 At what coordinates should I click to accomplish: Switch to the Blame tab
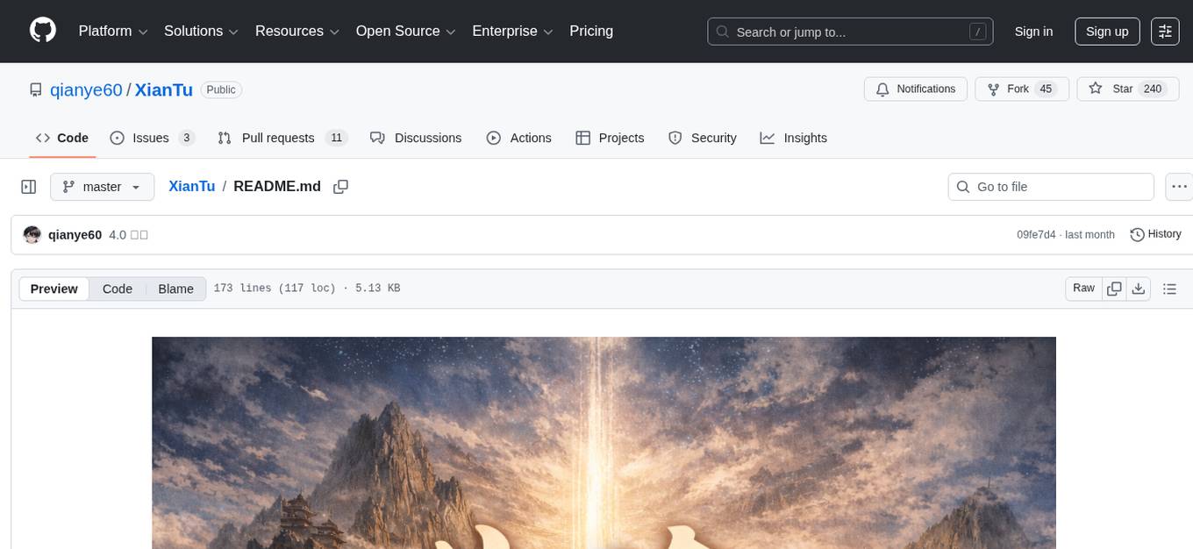(175, 289)
